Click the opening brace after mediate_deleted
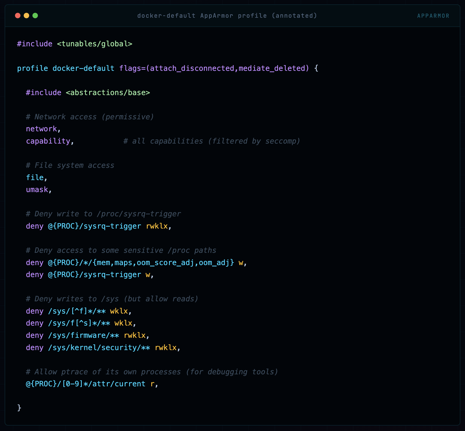Screen dimensions: 465x431 316,68
